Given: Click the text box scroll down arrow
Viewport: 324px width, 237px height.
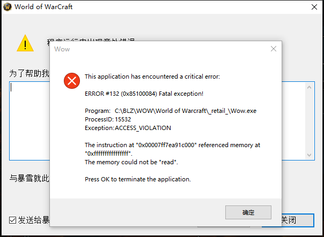Looking at the screenshot, I should (x=310, y=155).
